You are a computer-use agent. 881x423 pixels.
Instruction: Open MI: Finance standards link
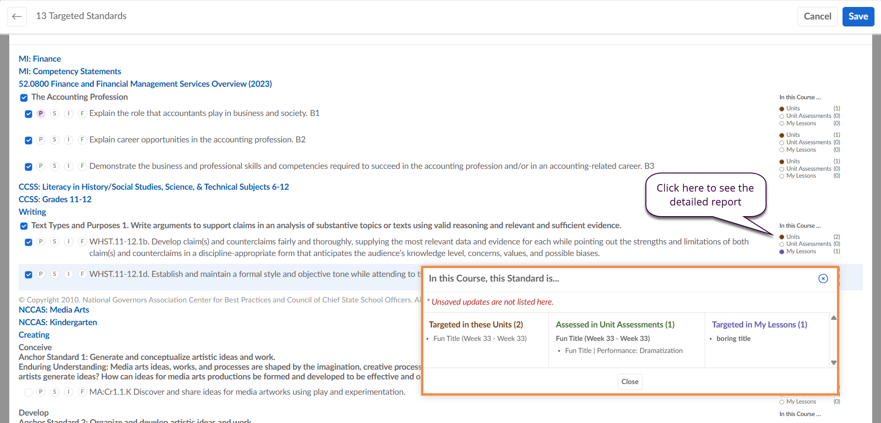click(x=40, y=59)
